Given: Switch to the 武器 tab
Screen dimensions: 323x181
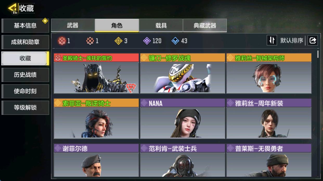Looking at the screenshot, I should click(73, 25).
